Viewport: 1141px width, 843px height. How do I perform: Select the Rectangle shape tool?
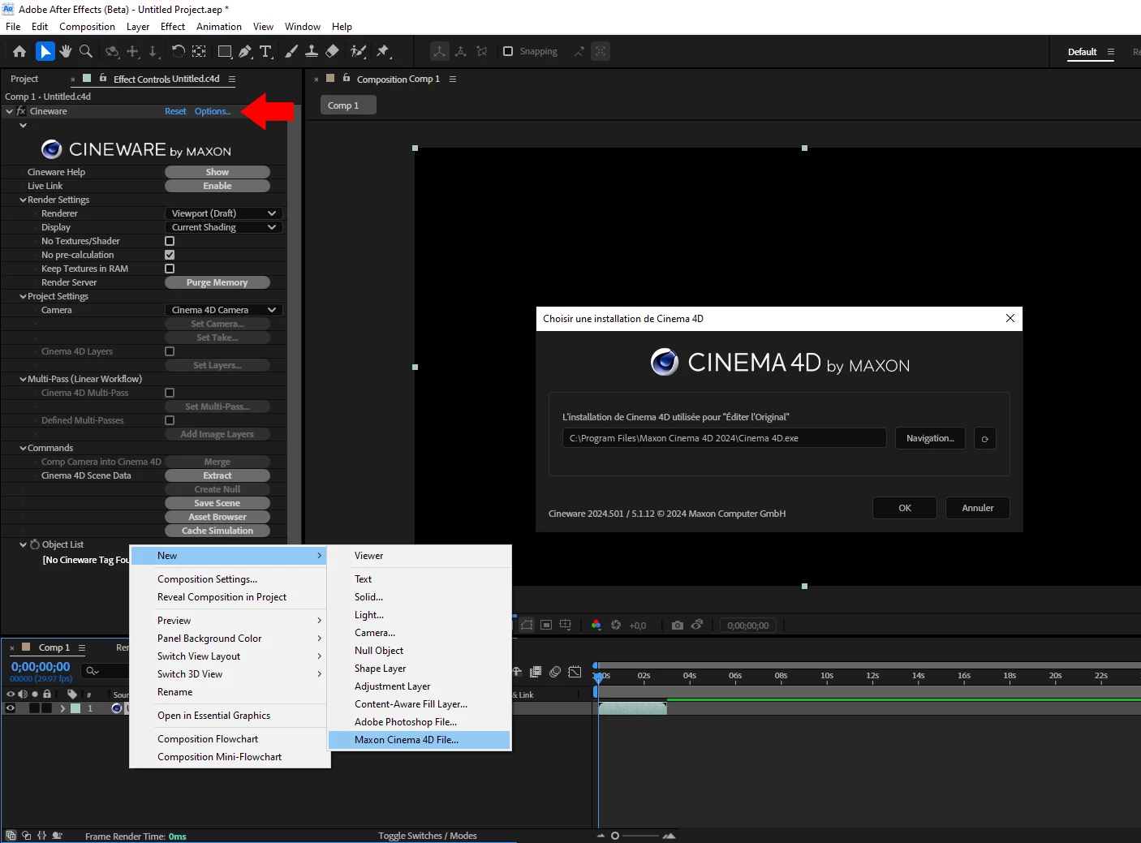225,51
